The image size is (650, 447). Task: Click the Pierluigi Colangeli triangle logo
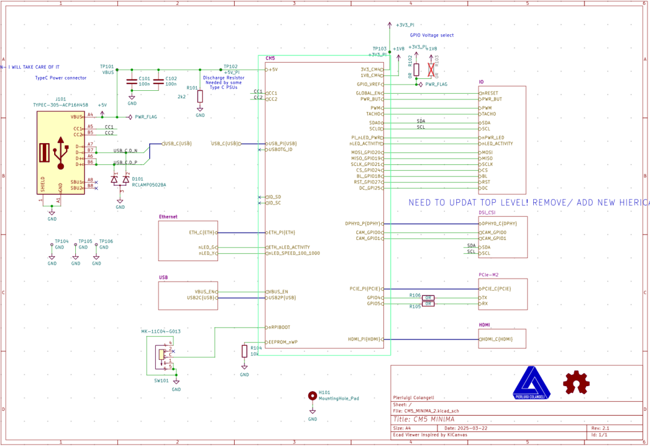pos(531,383)
